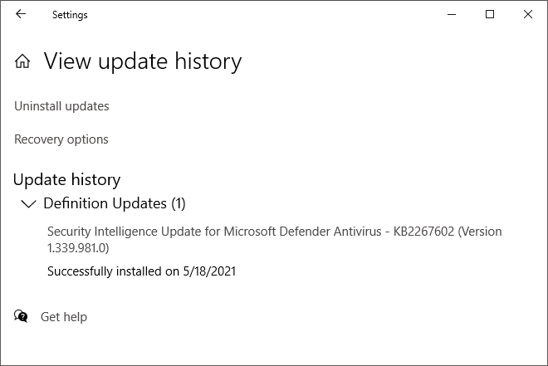Collapse the Definition Updates chevron
The height and width of the screenshot is (366, 548).
coord(29,203)
